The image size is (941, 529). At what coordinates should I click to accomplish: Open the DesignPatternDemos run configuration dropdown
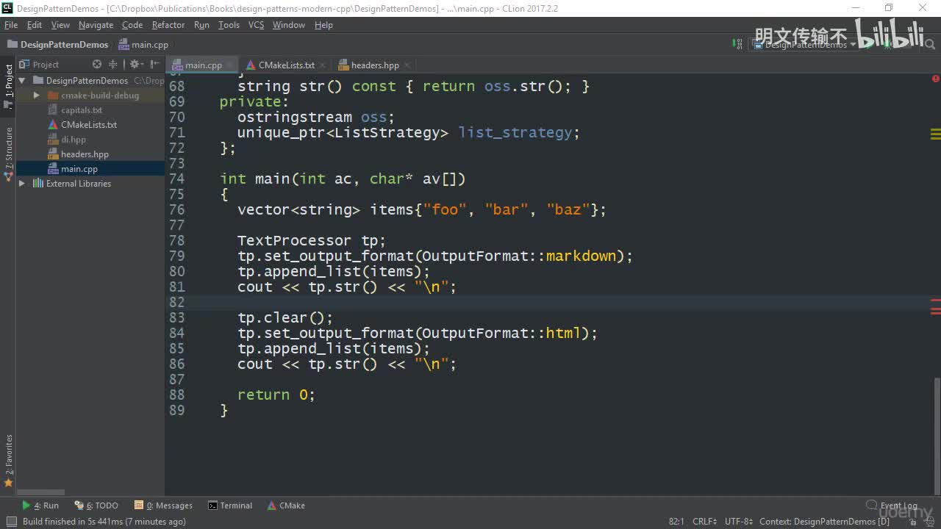point(804,45)
